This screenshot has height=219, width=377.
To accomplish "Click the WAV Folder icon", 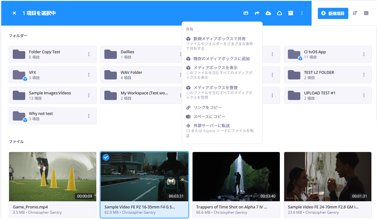I will click(x=111, y=75).
